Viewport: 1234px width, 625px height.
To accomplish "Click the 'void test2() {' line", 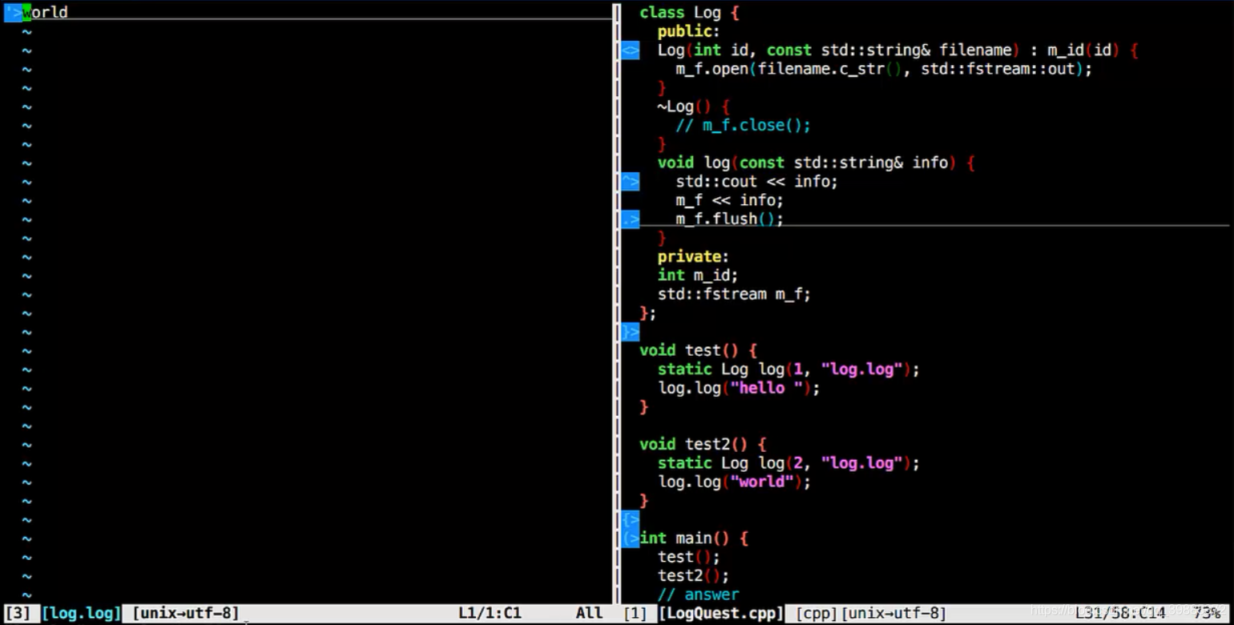I will pyautogui.click(x=703, y=444).
